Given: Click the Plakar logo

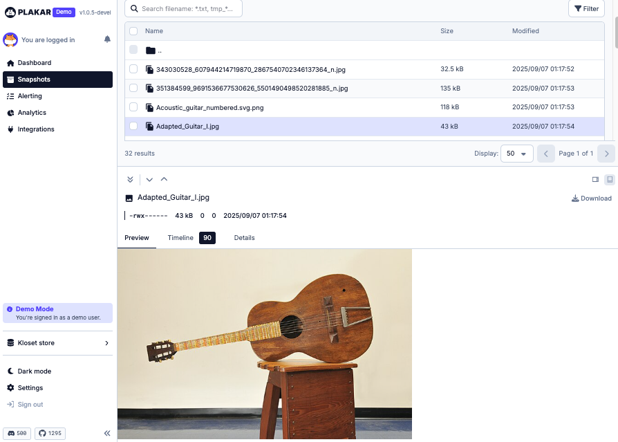Looking at the screenshot, I should tap(31, 12).
